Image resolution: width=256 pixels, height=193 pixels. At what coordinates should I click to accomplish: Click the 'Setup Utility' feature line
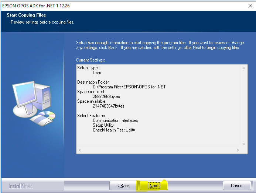(x=103, y=125)
